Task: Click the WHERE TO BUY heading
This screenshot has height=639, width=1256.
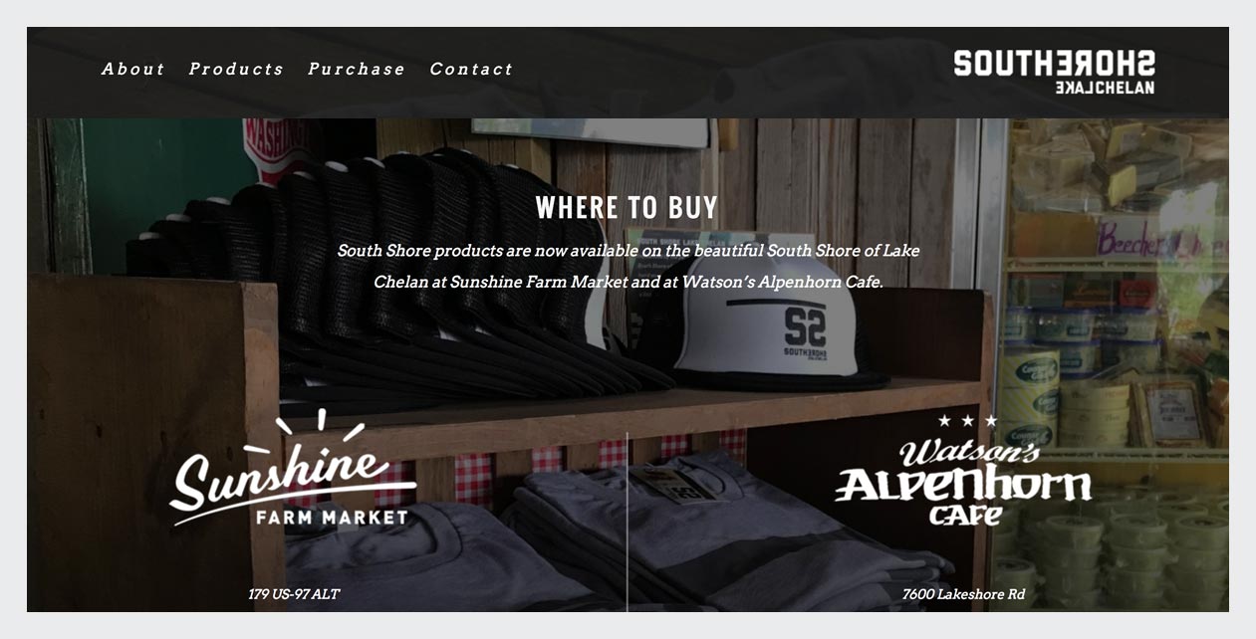Action: click(627, 208)
